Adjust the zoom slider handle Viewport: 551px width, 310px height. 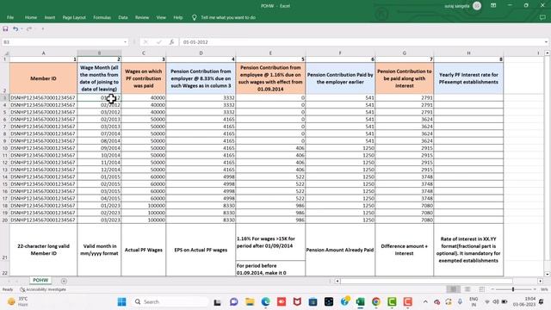[x=513, y=289]
